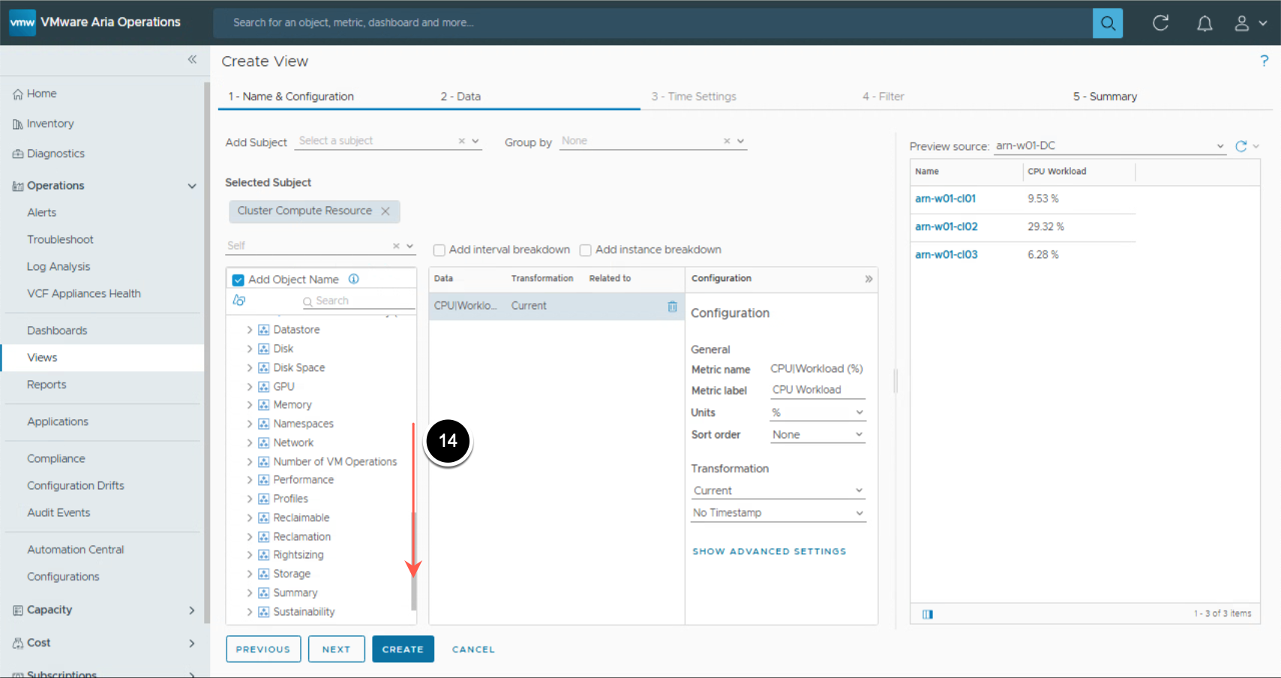Enable Add interval breakdown
The height and width of the screenshot is (678, 1281).
[x=439, y=250]
